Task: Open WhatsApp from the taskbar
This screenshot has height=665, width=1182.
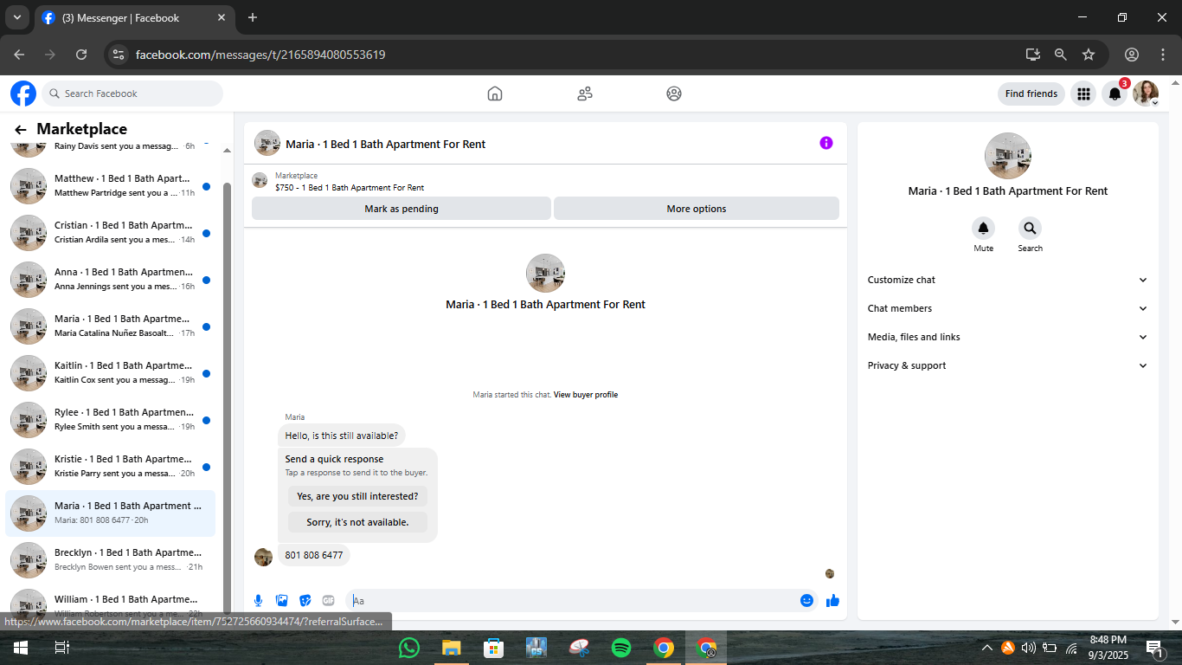Action: tap(409, 648)
